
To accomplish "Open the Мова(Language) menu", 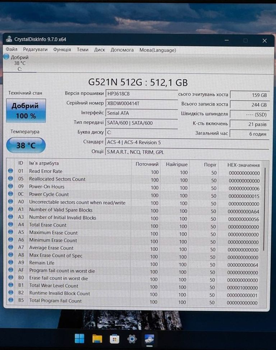I will tap(157, 50).
